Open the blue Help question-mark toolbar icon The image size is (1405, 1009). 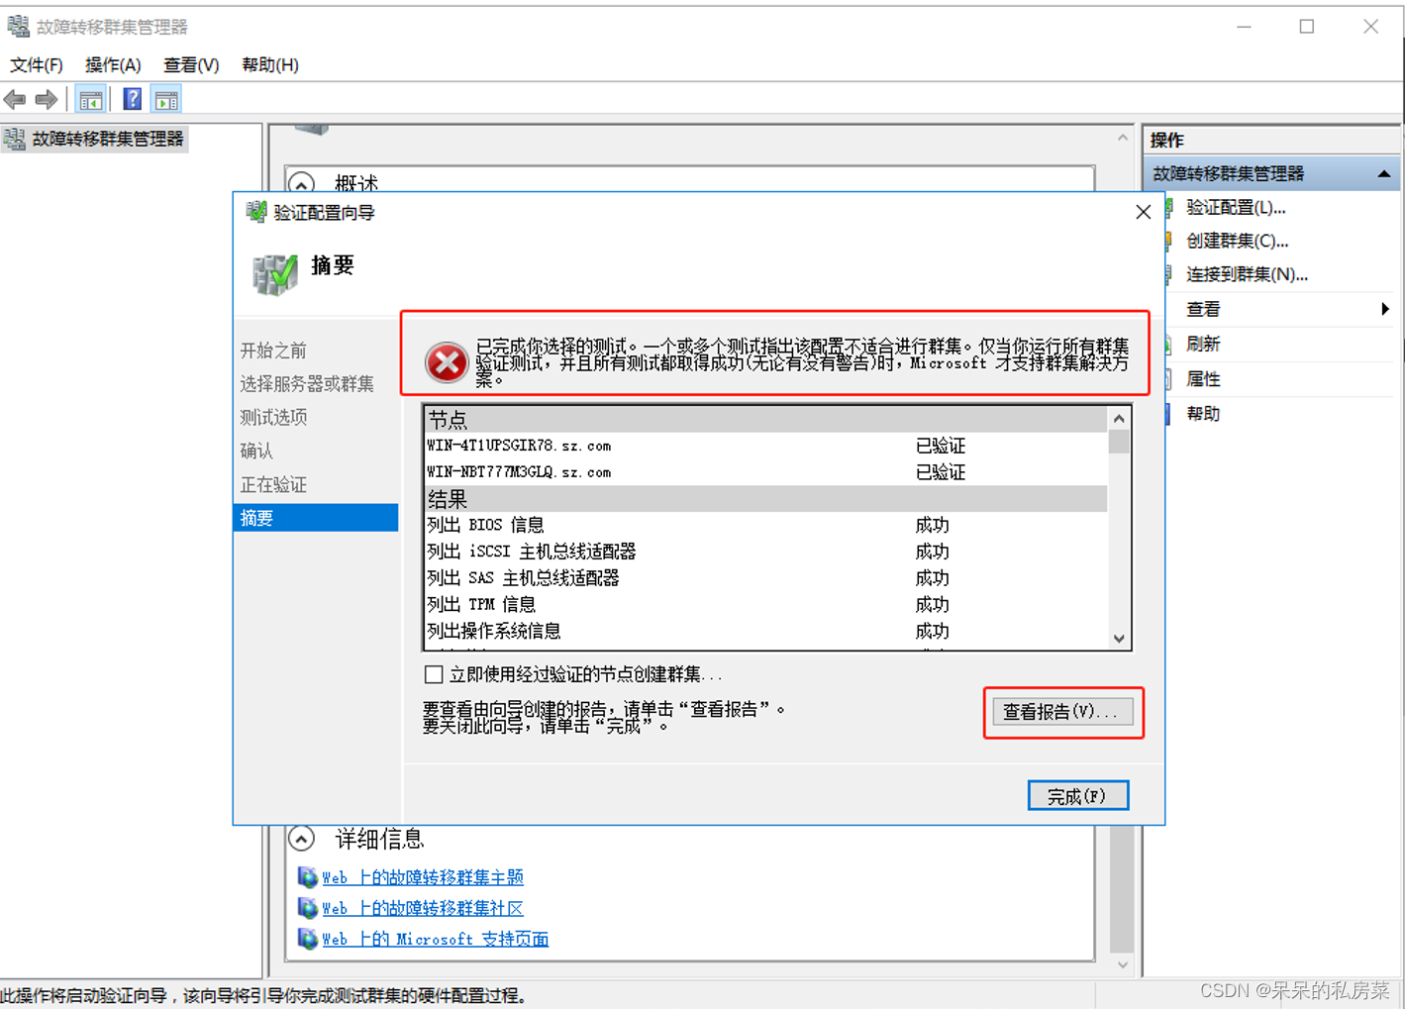[132, 99]
